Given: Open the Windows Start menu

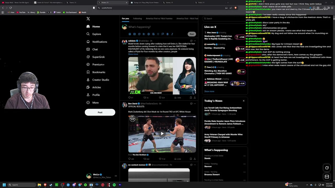Looking at the screenshot, I should pyautogui.click(x=4, y=185).
